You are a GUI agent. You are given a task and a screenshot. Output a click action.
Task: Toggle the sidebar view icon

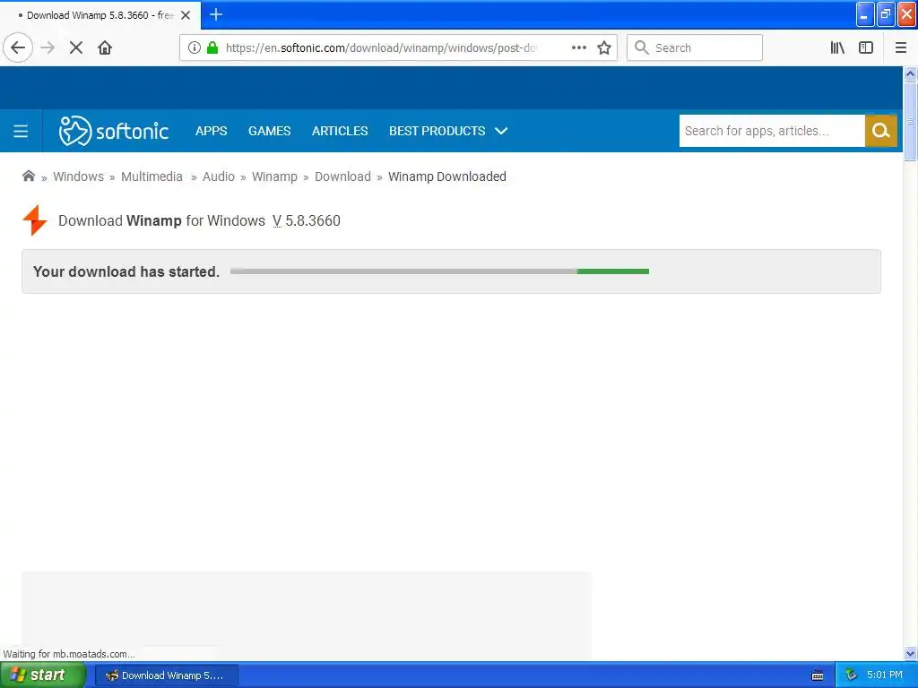866,47
